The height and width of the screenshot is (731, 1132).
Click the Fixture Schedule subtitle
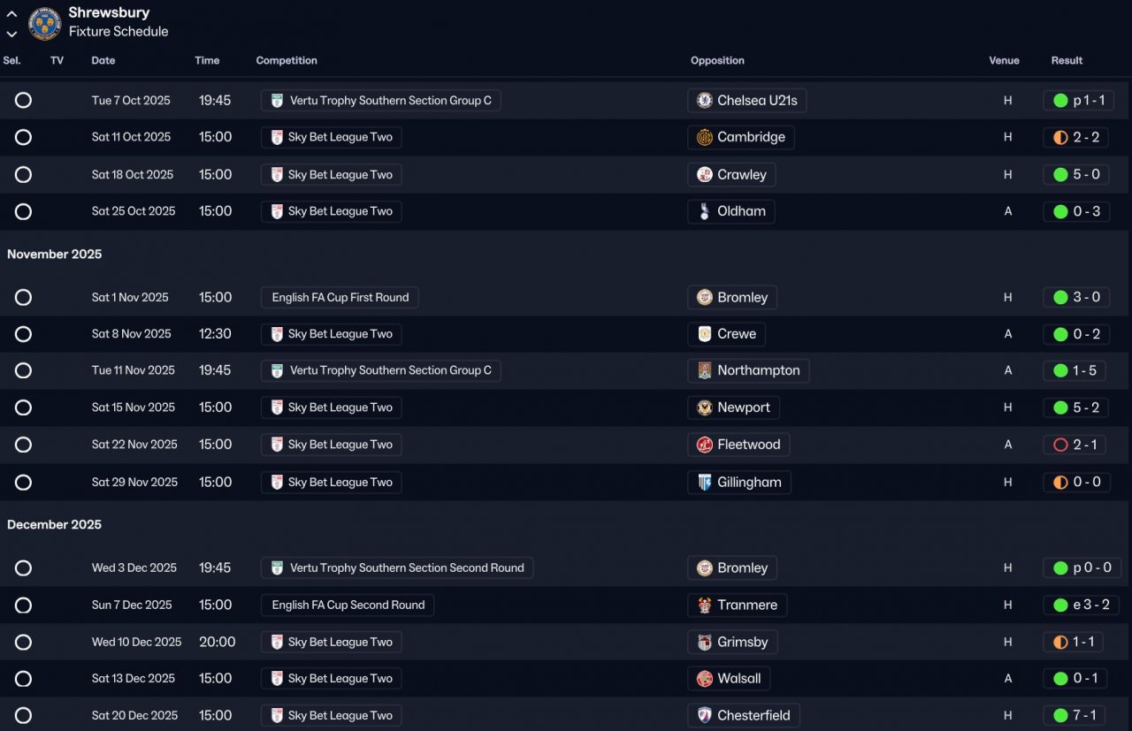click(119, 32)
